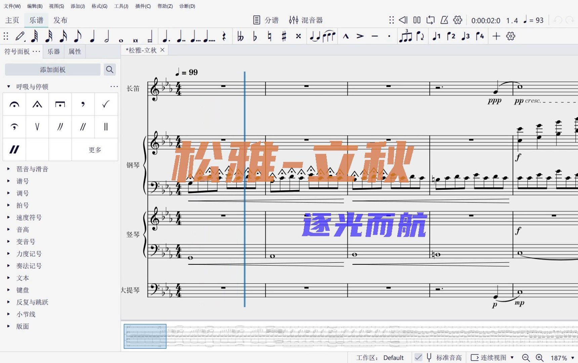Switch to the 发布 tab

pos(60,20)
